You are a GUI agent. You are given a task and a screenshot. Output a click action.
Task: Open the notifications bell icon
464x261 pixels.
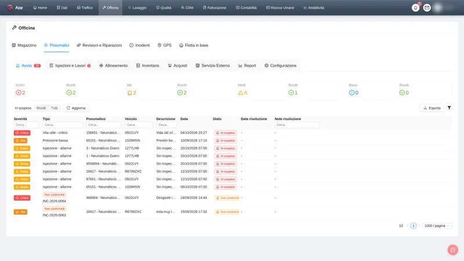(415, 8)
